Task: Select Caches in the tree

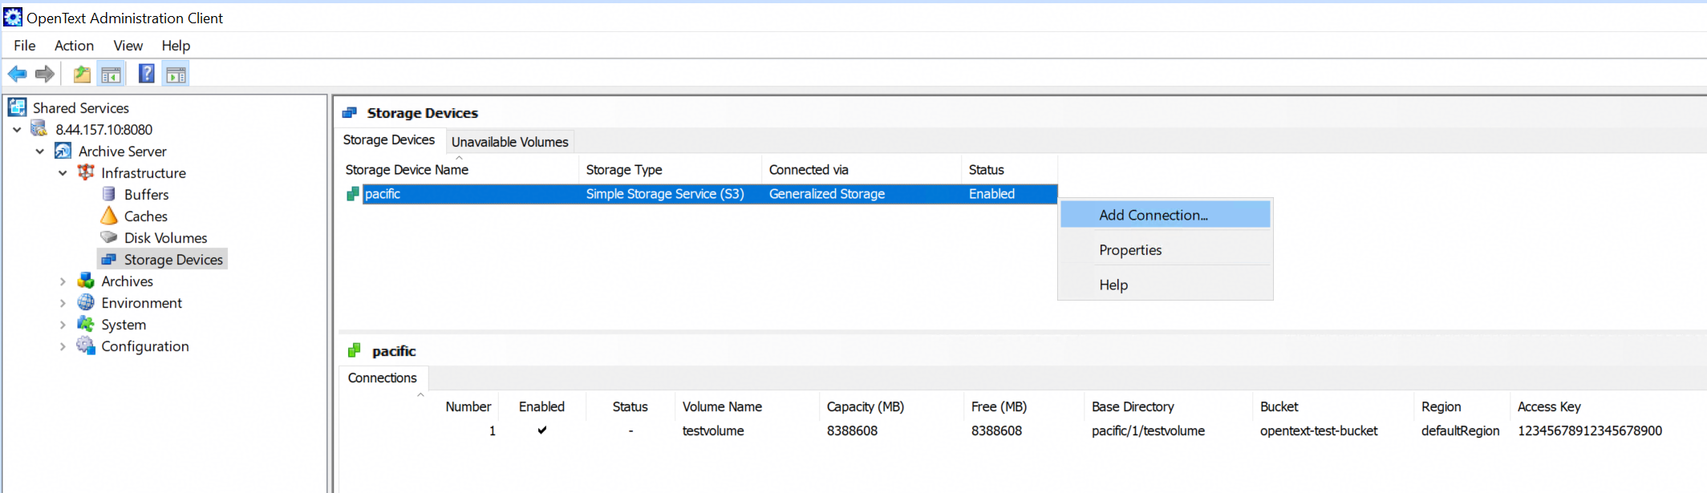Action: coord(146,216)
